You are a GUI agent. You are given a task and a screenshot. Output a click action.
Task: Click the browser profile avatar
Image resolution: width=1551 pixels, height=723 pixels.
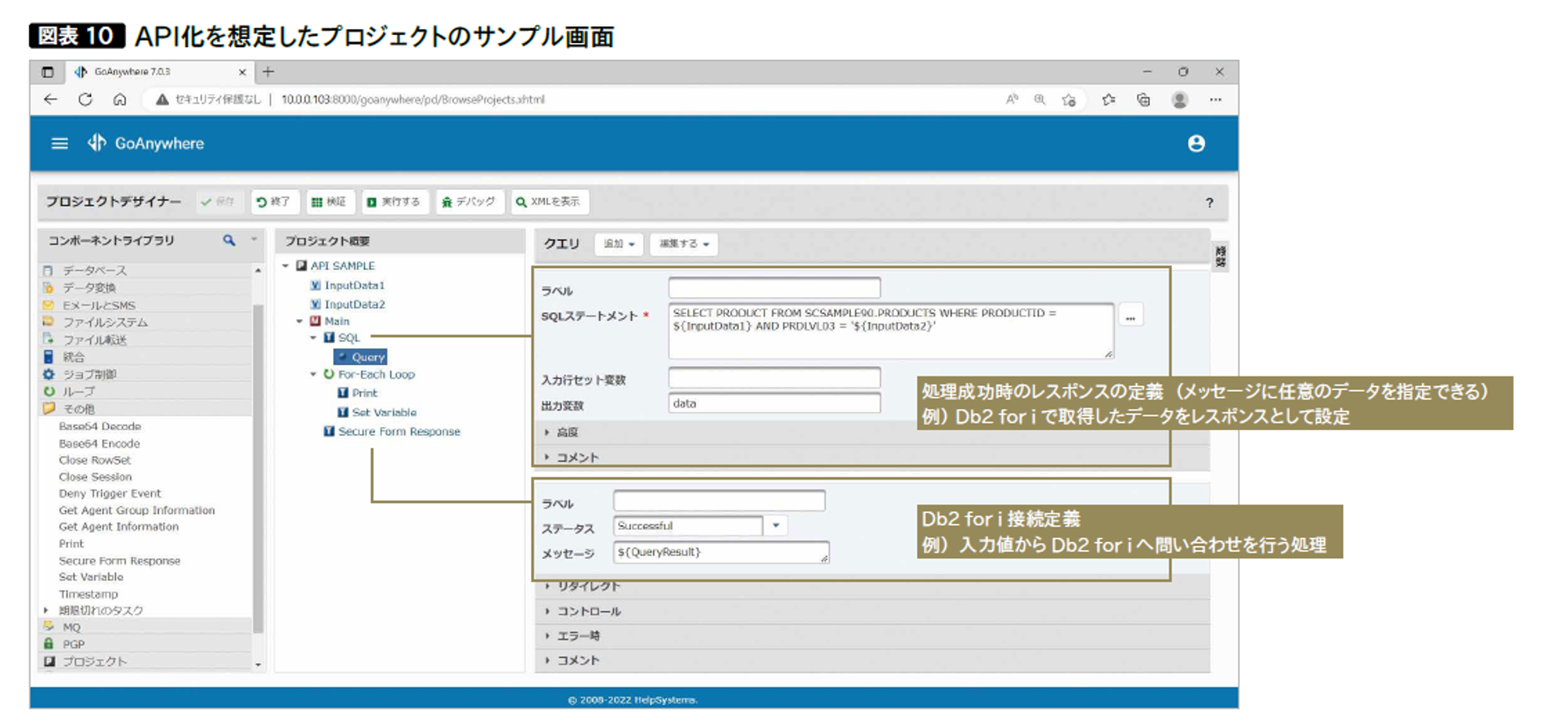click(1180, 100)
